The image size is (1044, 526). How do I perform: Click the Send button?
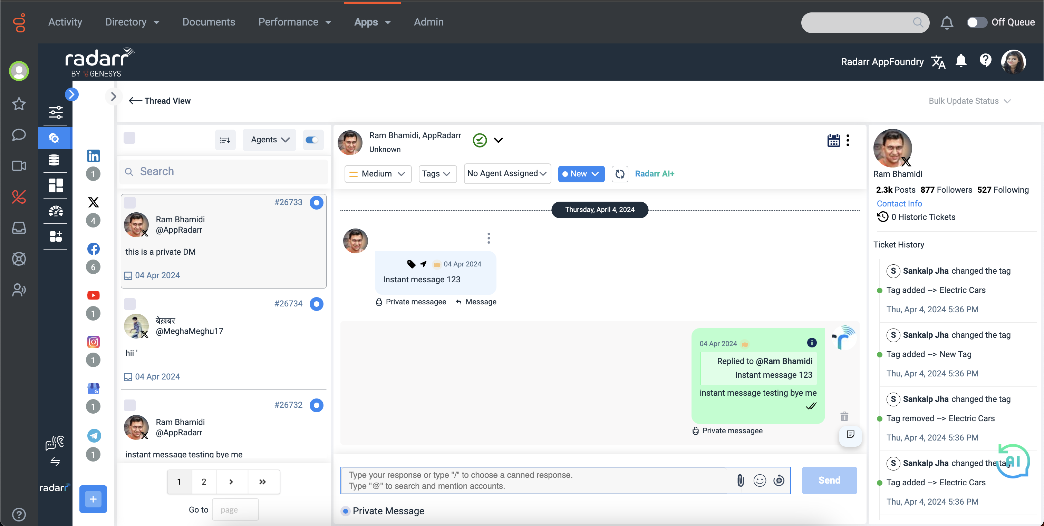click(x=829, y=480)
